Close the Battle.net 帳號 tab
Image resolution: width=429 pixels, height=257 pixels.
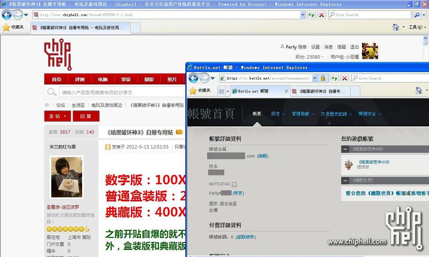coord(286,91)
